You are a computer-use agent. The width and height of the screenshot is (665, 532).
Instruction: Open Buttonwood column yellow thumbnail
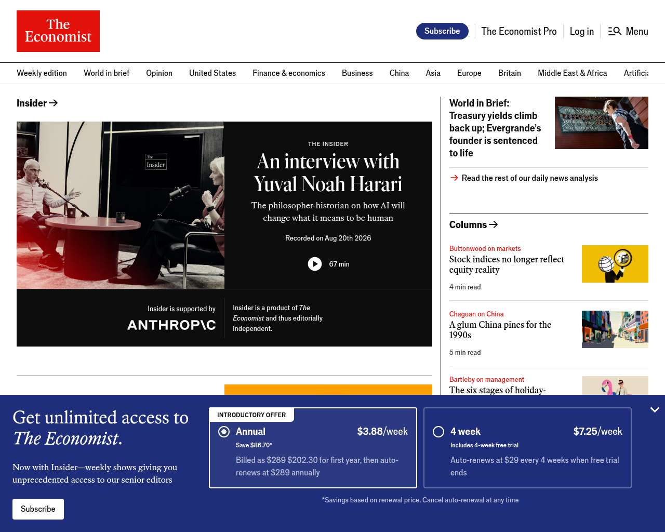(x=615, y=264)
